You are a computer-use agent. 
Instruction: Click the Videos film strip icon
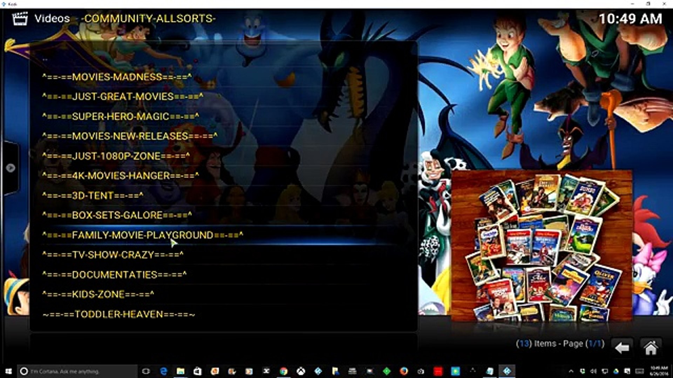pyautogui.click(x=20, y=19)
